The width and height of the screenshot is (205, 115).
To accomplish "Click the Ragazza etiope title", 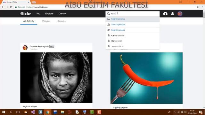I will (x=30, y=106).
